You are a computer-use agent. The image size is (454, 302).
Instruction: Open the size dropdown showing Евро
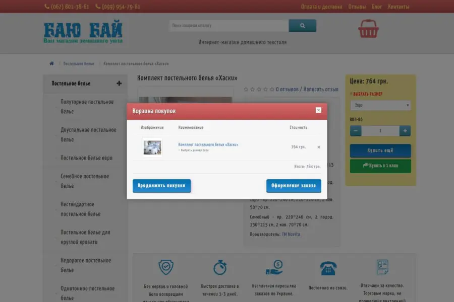[x=380, y=105]
